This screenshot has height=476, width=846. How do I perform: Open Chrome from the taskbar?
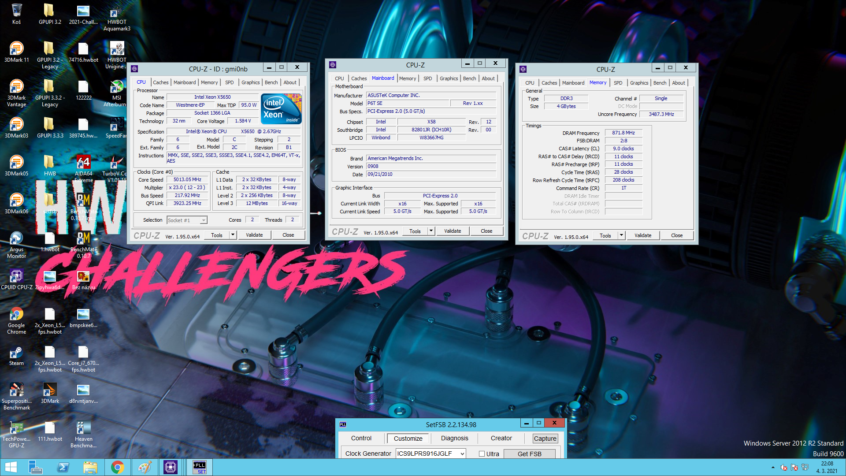(117, 467)
